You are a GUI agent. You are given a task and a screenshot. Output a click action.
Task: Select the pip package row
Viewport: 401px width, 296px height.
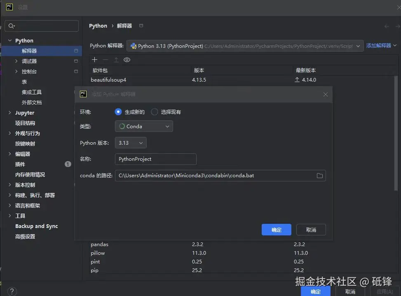tap(242, 270)
